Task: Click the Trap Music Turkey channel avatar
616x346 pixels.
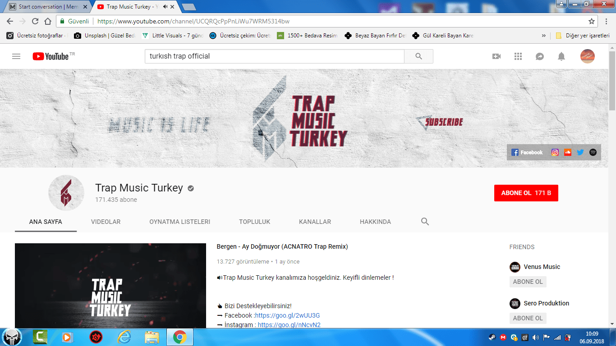Action: (x=66, y=193)
